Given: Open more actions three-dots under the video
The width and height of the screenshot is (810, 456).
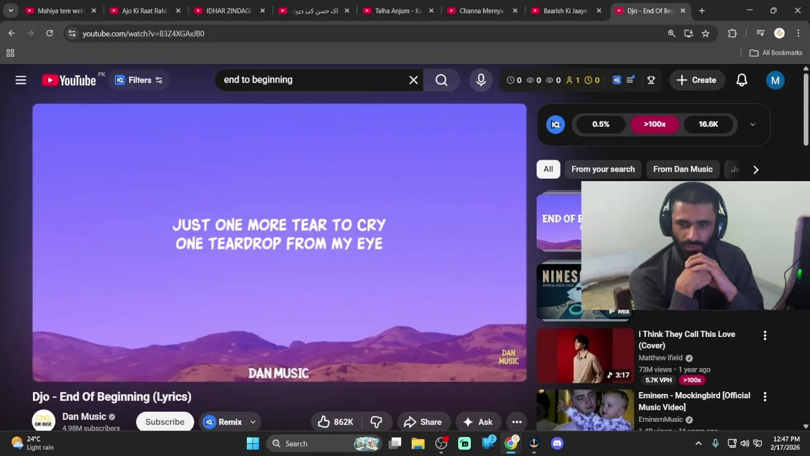Looking at the screenshot, I should pos(516,422).
